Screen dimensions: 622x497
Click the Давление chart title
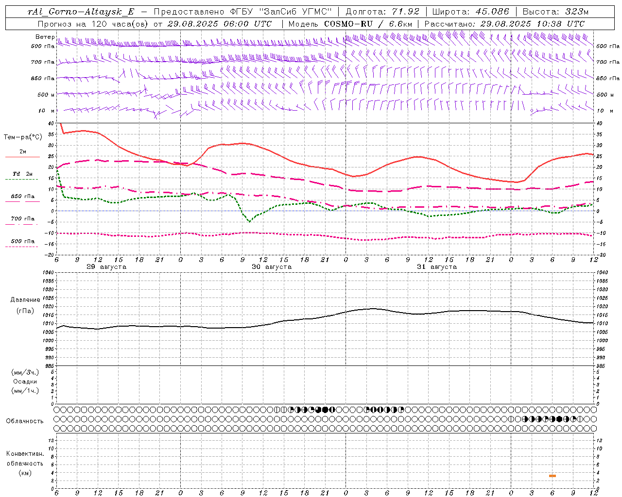tap(25, 300)
